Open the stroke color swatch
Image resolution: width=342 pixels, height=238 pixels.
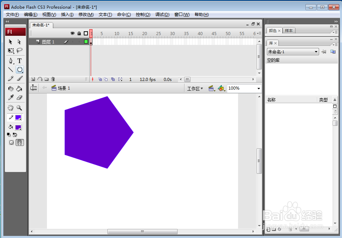pyautogui.click(x=18, y=117)
